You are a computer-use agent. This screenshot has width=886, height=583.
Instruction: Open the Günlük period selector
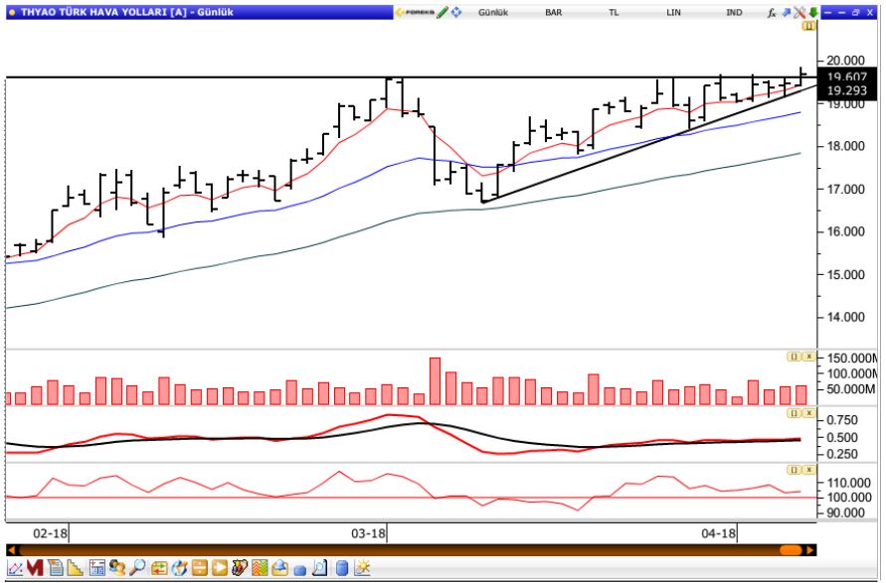[x=493, y=13]
